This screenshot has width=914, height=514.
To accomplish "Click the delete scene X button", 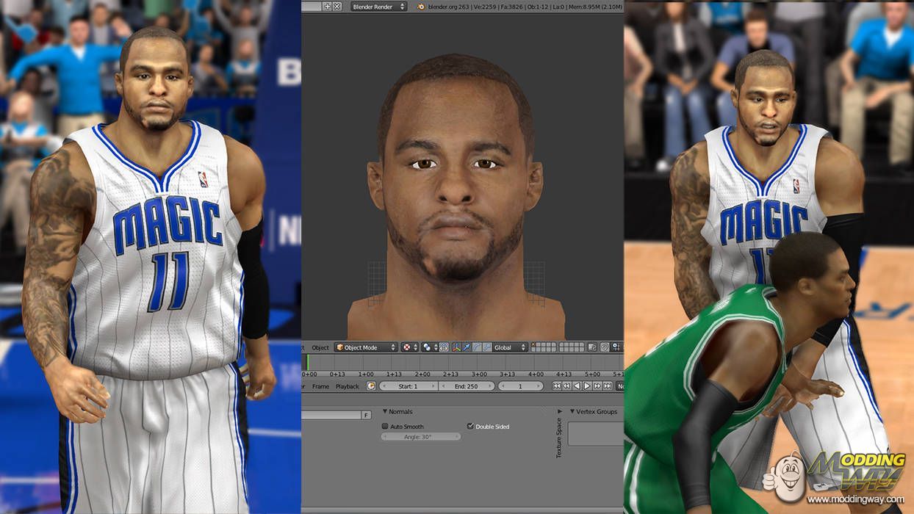I will [x=337, y=7].
